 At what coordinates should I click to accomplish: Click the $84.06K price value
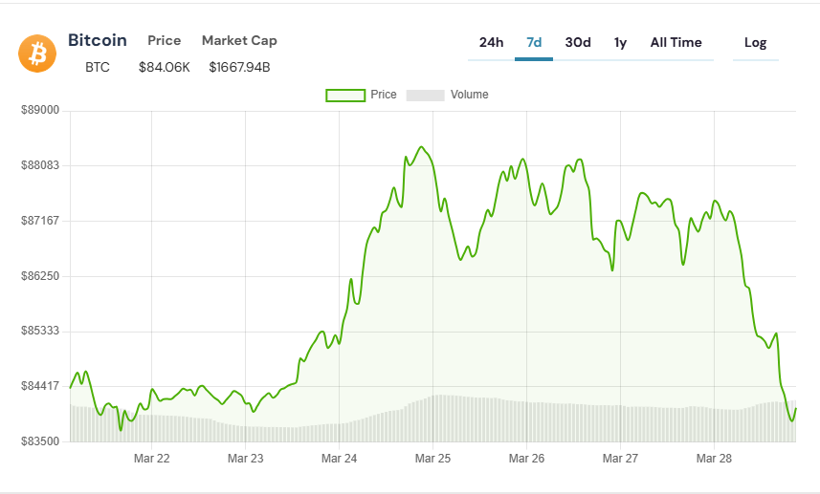165,67
